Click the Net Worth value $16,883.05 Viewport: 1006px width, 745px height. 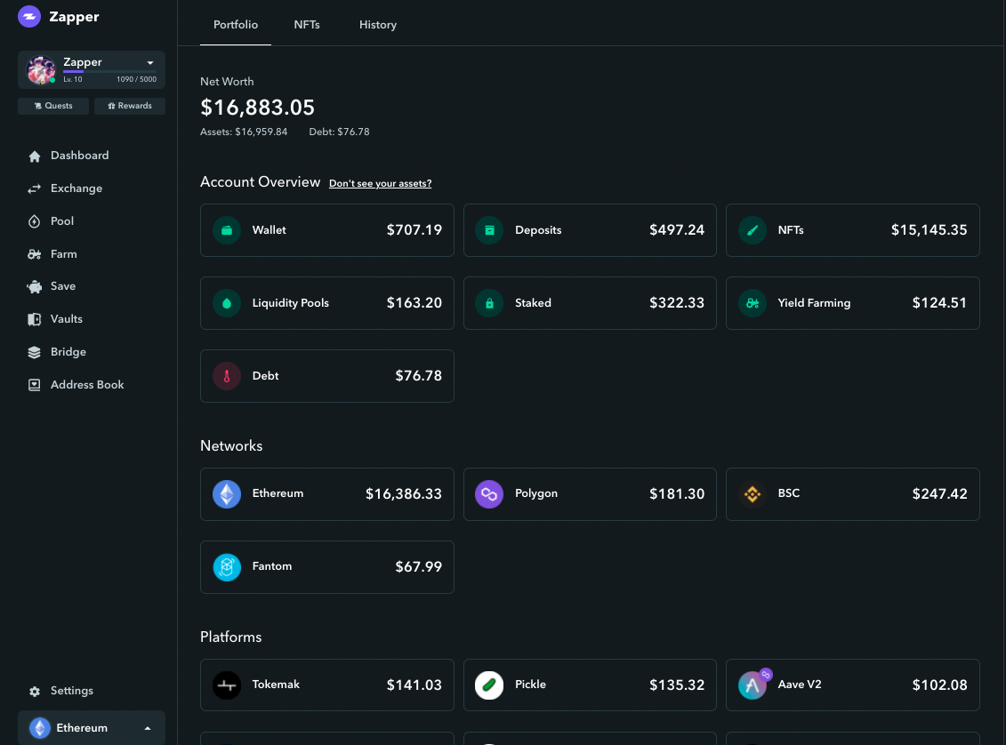(257, 108)
